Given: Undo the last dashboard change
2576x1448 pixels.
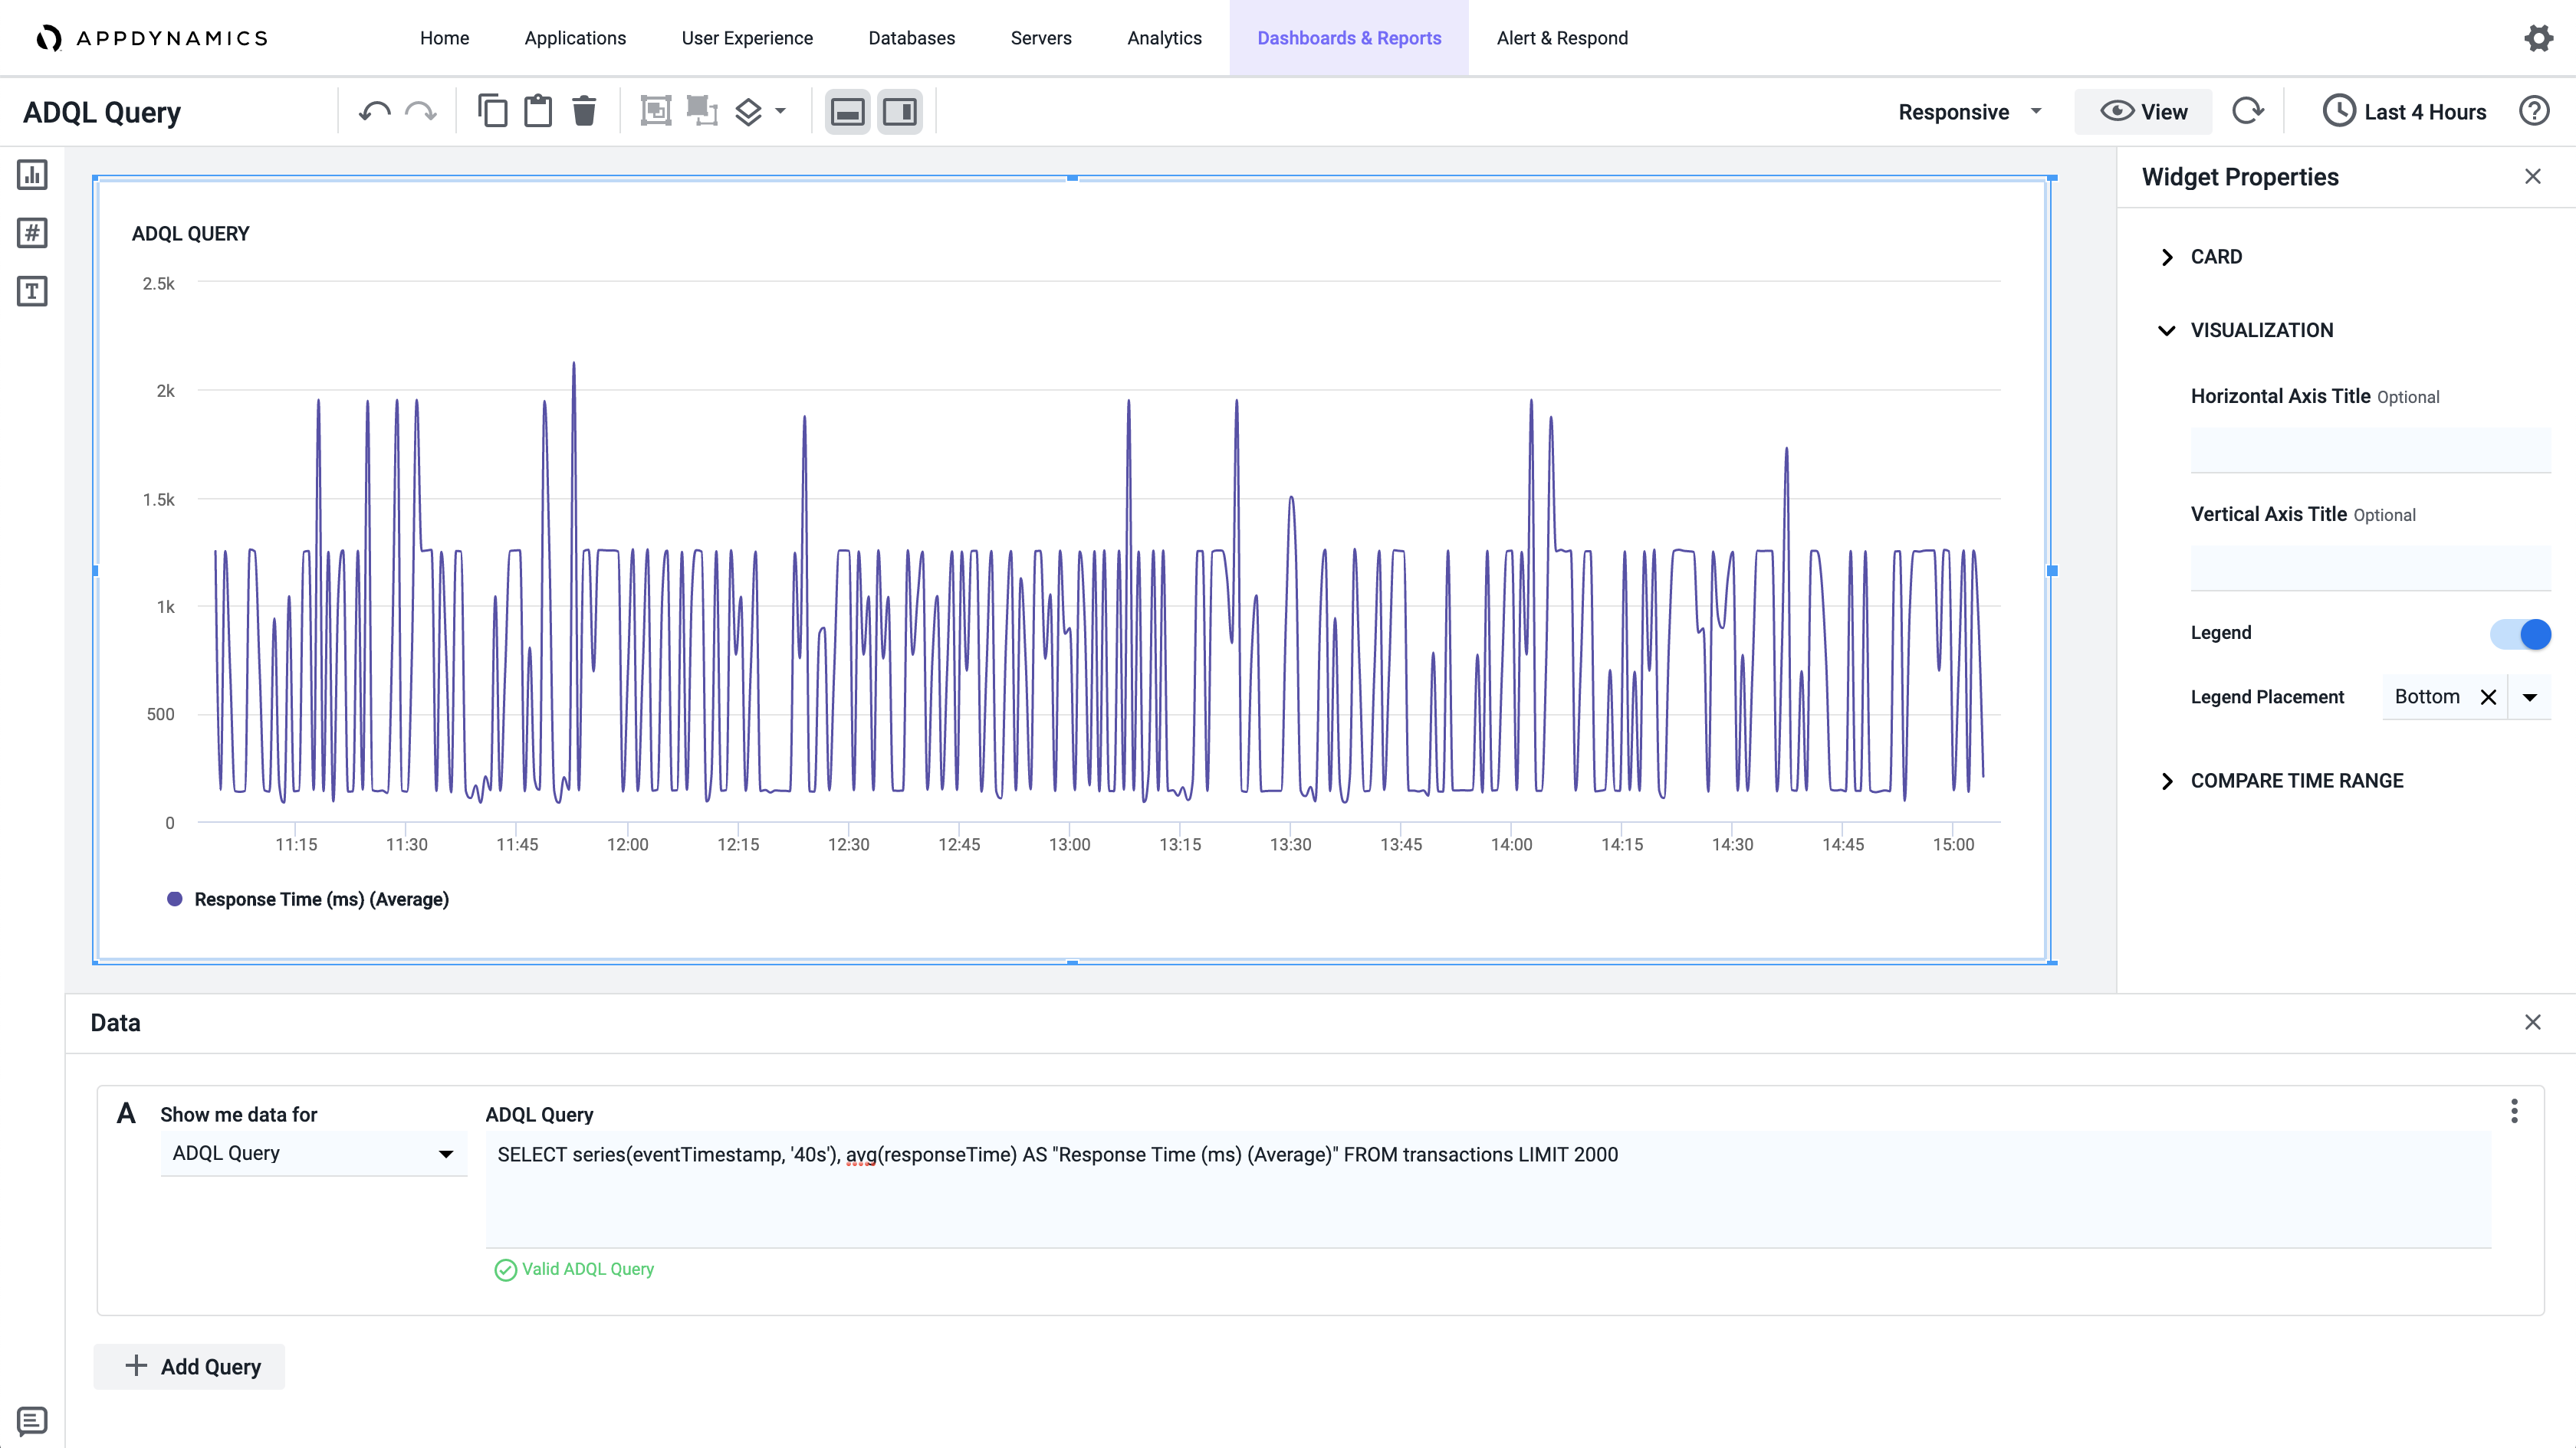Looking at the screenshot, I should [x=375, y=112].
